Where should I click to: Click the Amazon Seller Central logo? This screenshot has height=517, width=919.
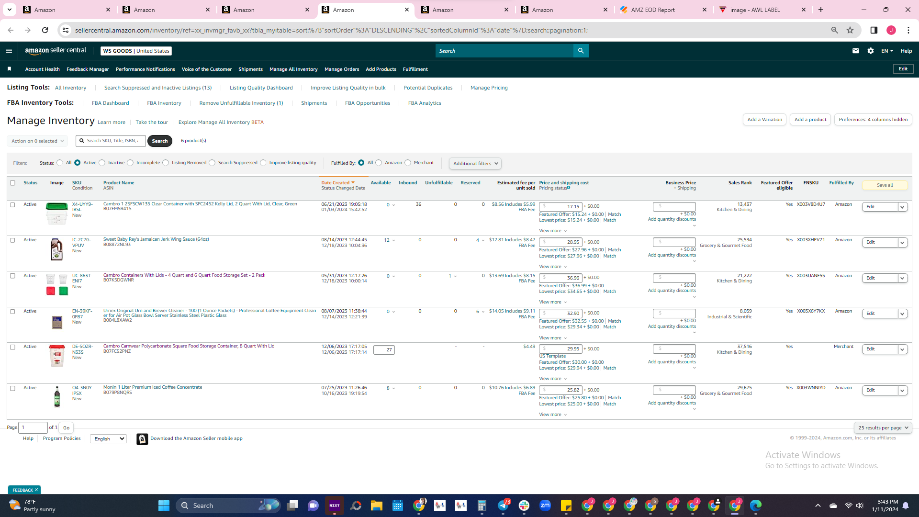(x=56, y=51)
